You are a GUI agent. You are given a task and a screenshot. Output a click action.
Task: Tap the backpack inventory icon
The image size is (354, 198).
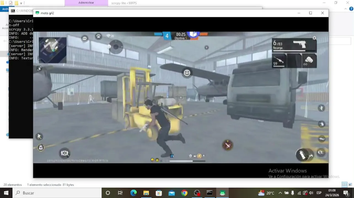click(41, 148)
